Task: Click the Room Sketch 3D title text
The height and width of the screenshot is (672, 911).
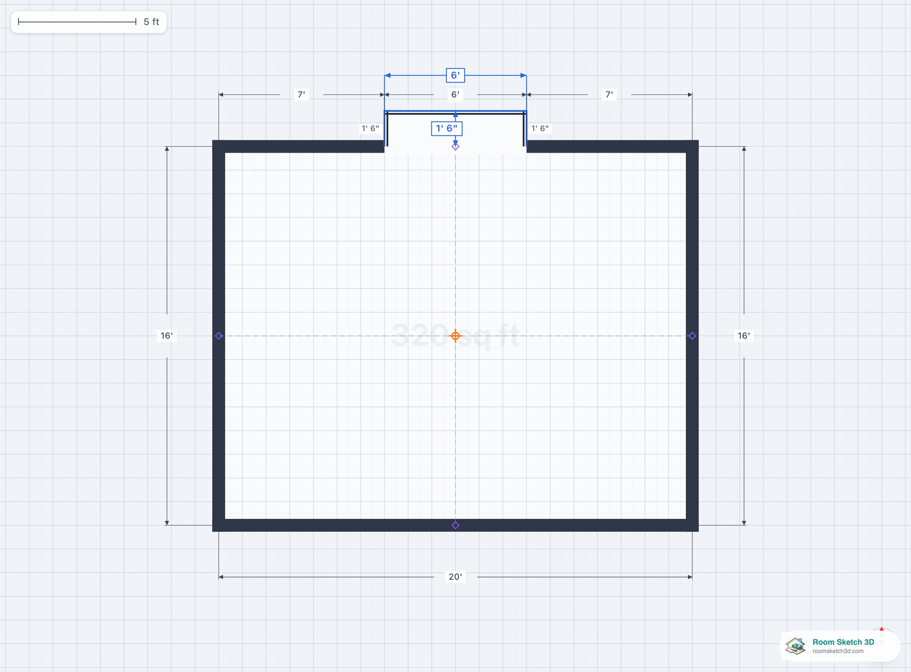Action: [843, 642]
